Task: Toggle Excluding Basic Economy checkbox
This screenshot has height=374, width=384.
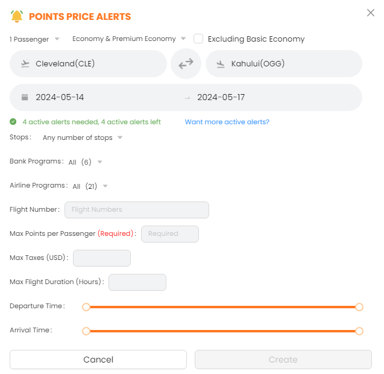Action: pyautogui.click(x=198, y=39)
